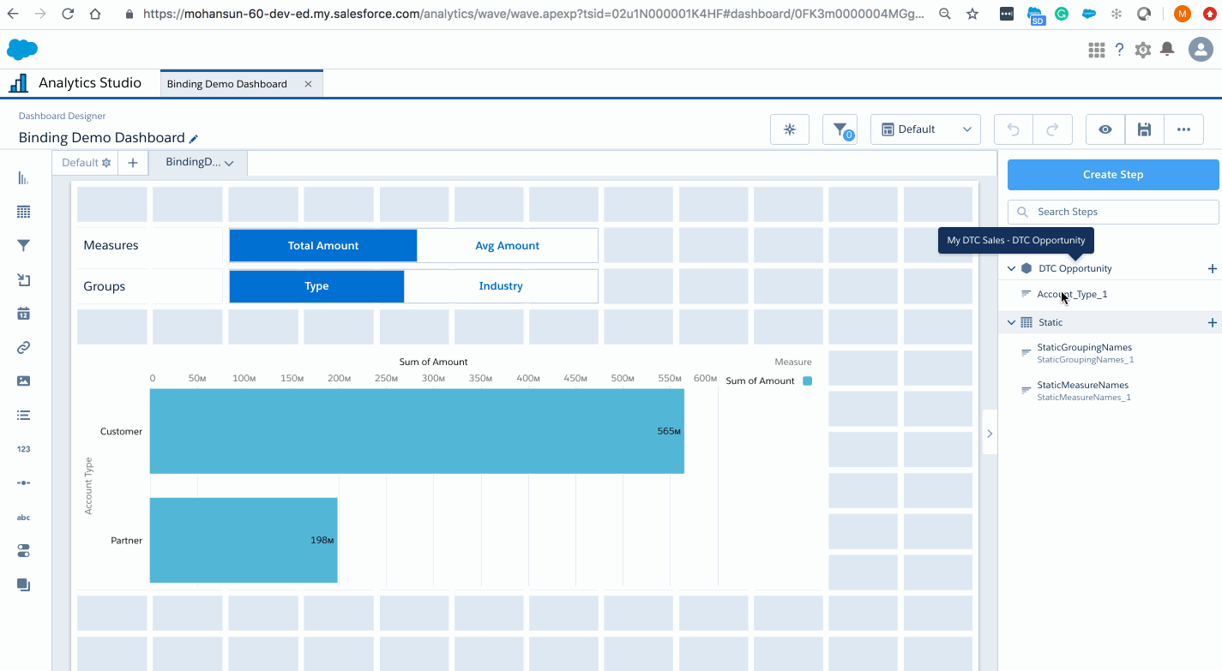
Task: View Salesforce notifications bell
Action: (x=1167, y=50)
